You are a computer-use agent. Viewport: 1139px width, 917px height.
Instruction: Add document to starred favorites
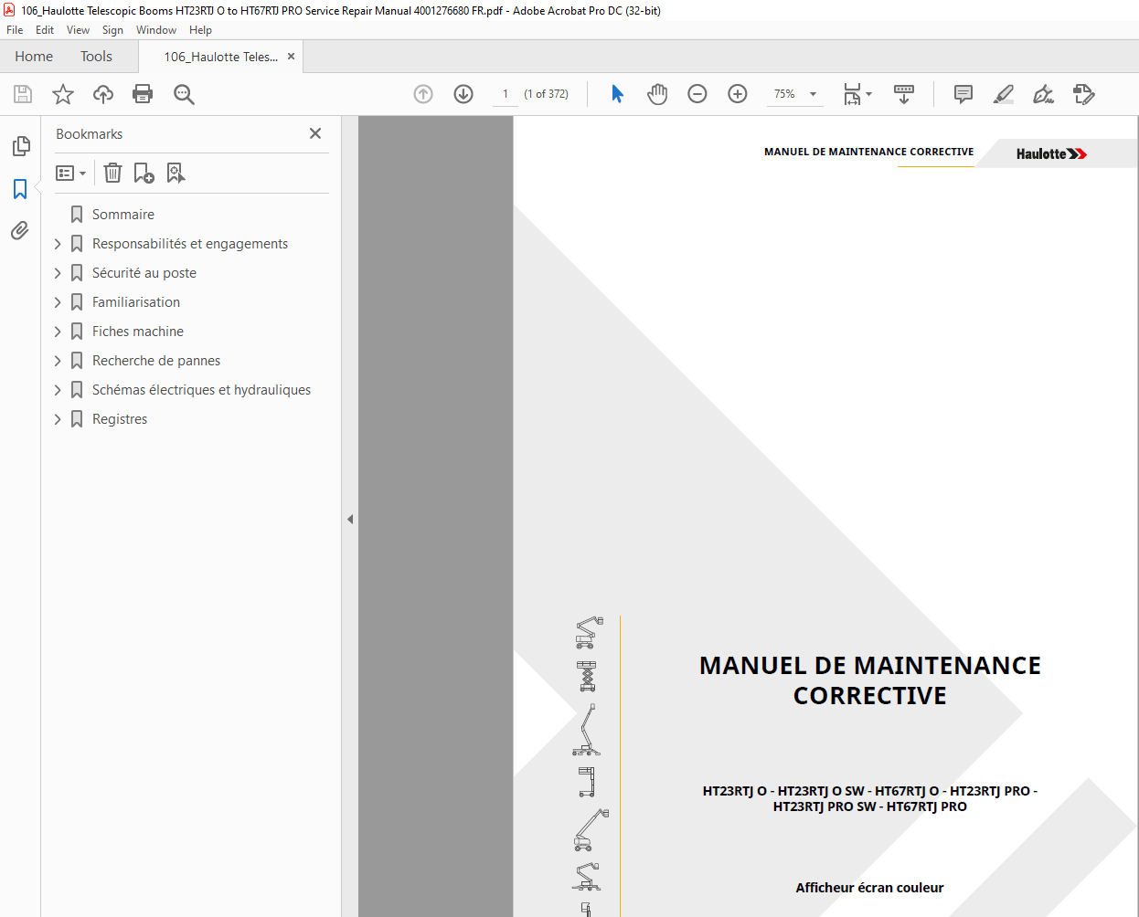tap(63, 94)
